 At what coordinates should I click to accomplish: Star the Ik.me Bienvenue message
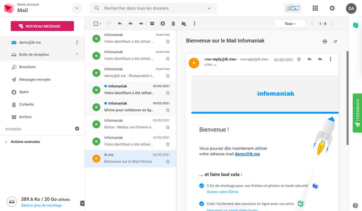tap(168, 161)
